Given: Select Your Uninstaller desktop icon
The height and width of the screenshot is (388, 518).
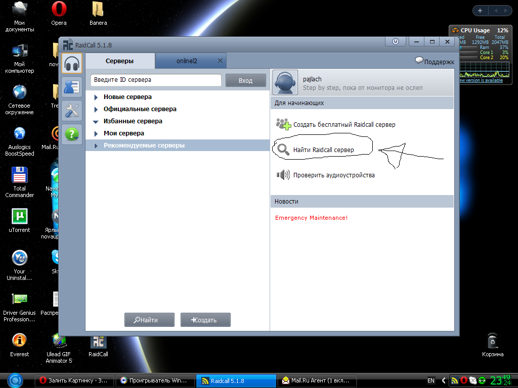Looking at the screenshot, I should 20,265.
